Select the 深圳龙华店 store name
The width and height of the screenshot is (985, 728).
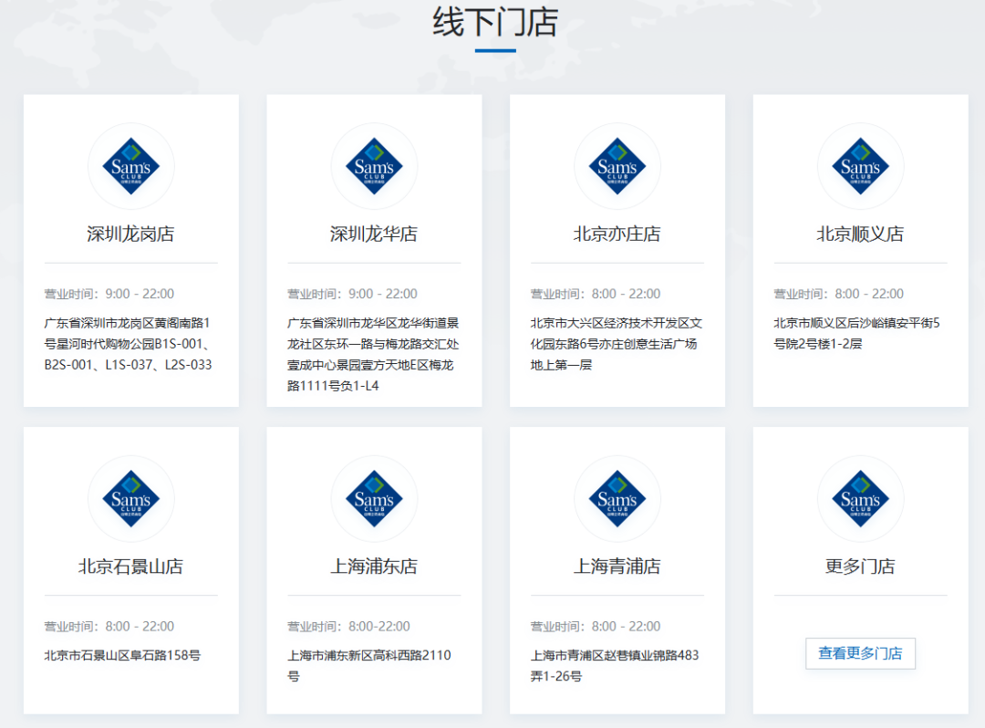click(x=374, y=234)
